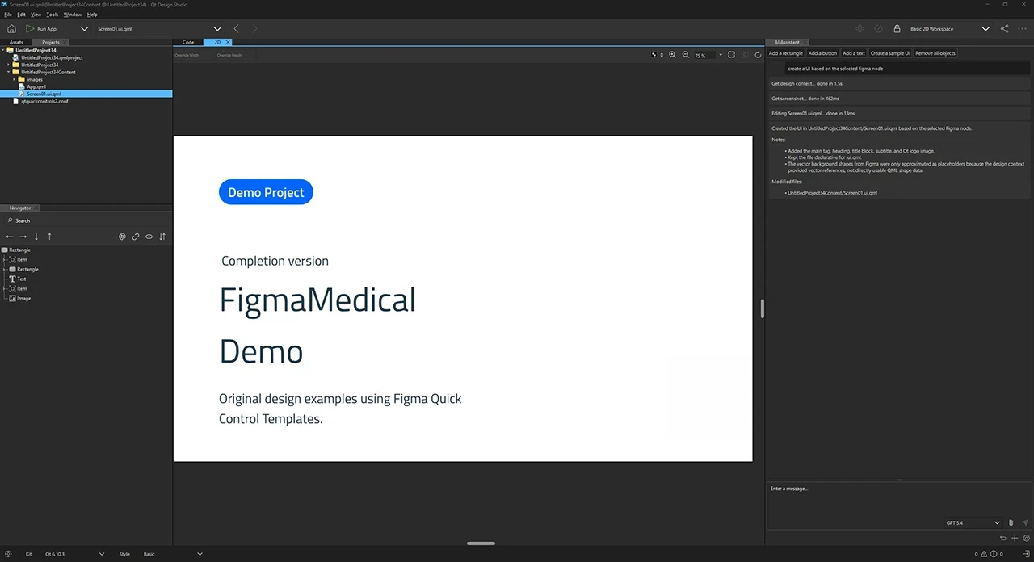Go forward using the right chevron
This screenshot has height=562, width=1034.
coord(255,29)
